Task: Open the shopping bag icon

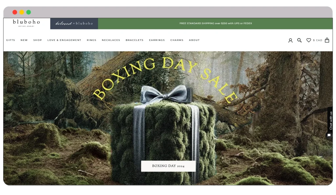Action: point(327,40)
